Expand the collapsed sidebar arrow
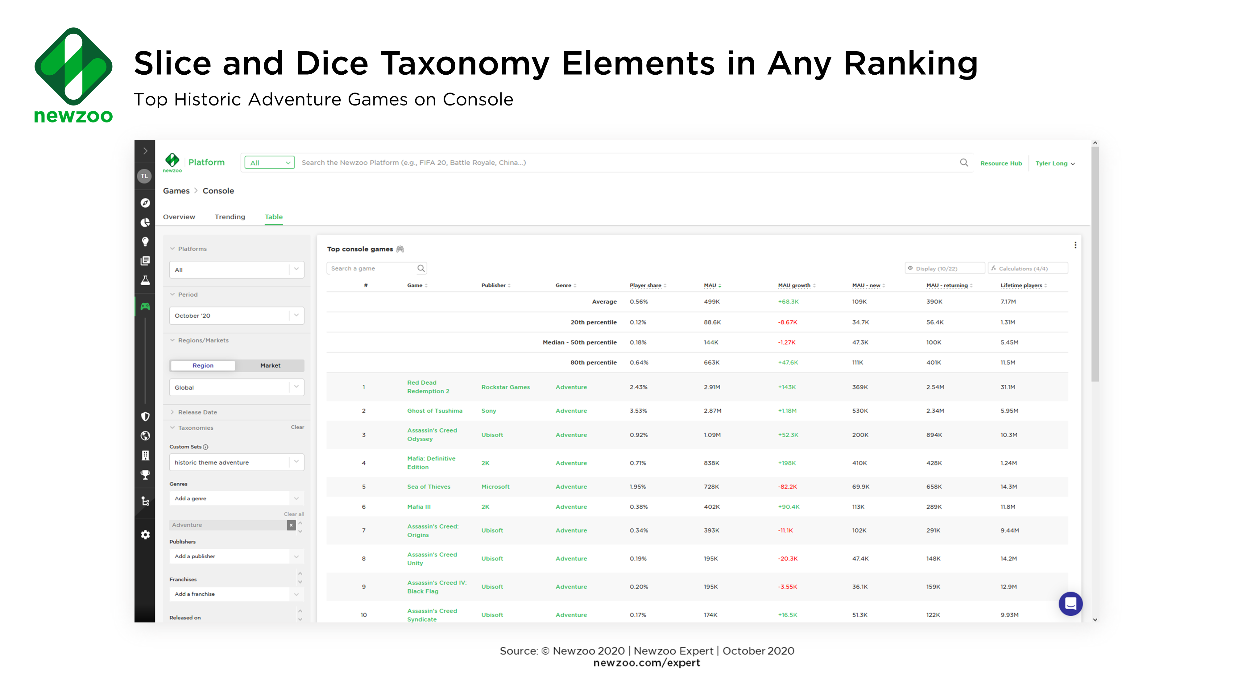 pos(145,151)
